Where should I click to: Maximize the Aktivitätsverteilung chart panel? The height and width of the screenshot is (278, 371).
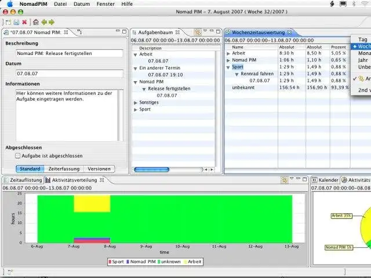[x=305, y=179]
